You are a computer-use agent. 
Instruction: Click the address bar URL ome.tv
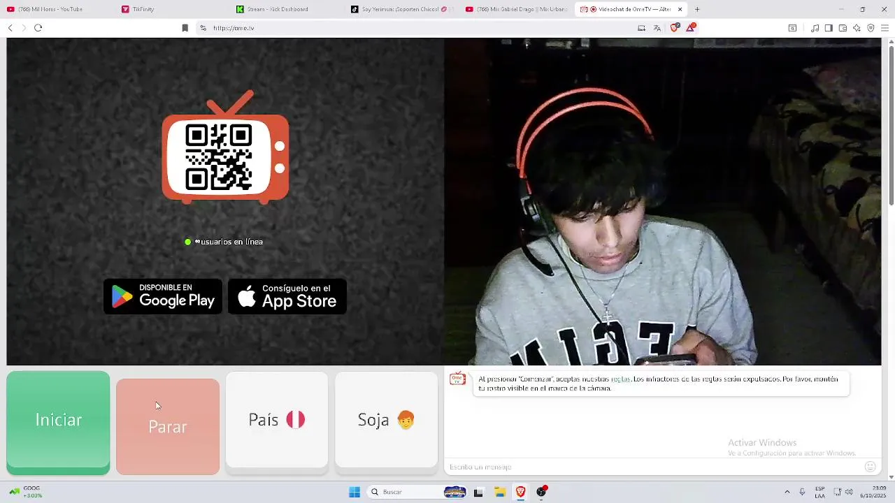point(234,28)
